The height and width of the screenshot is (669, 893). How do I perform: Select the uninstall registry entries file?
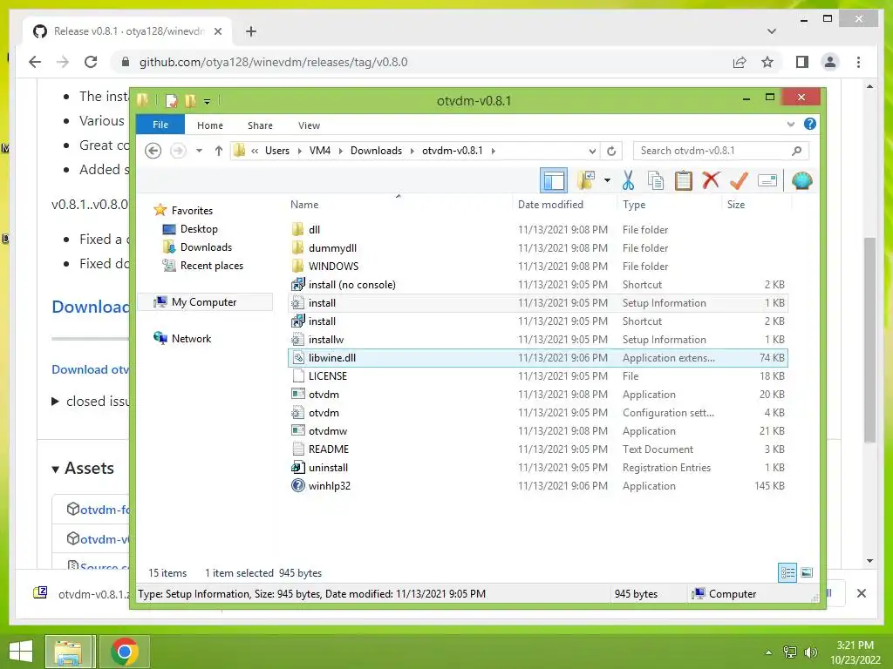pos(538,468)
